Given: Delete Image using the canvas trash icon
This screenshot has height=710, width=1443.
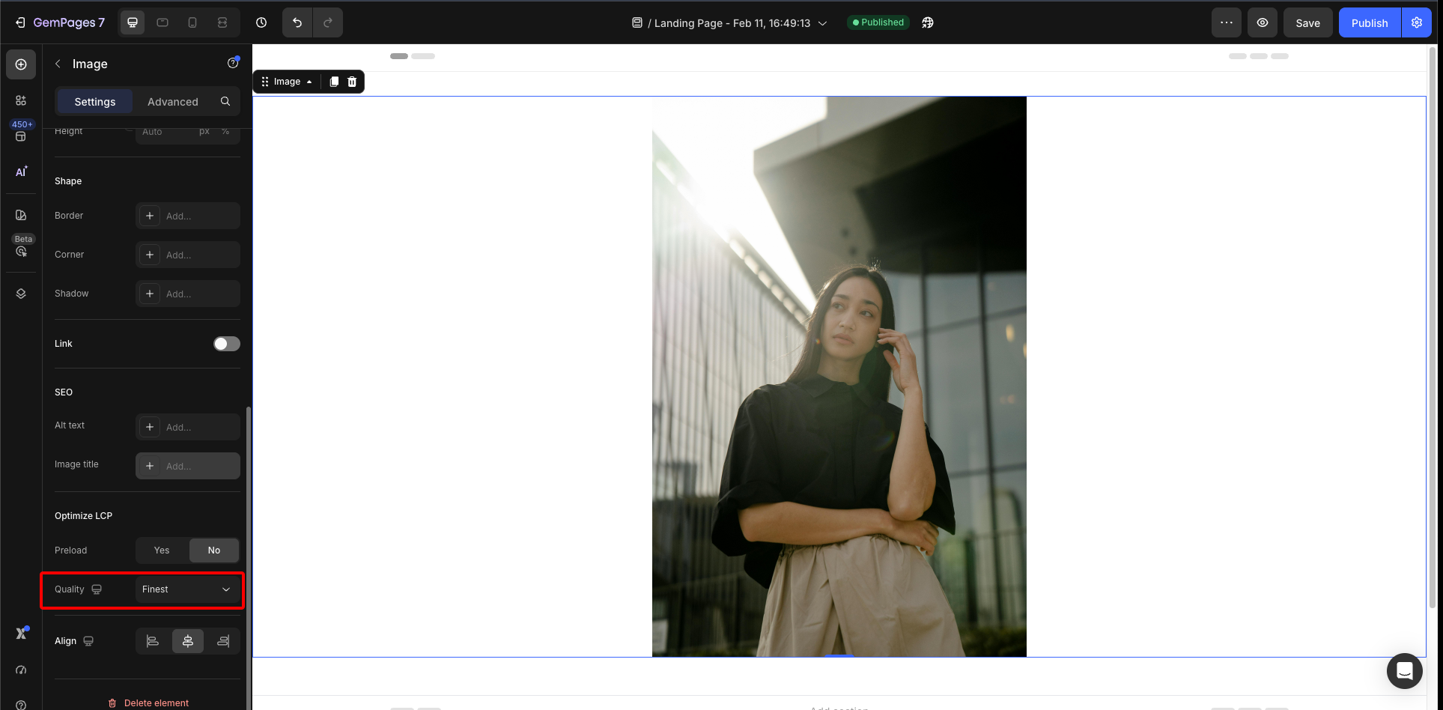Looking at the screenshot, I should pyautogui.click(x=352, y=82).
